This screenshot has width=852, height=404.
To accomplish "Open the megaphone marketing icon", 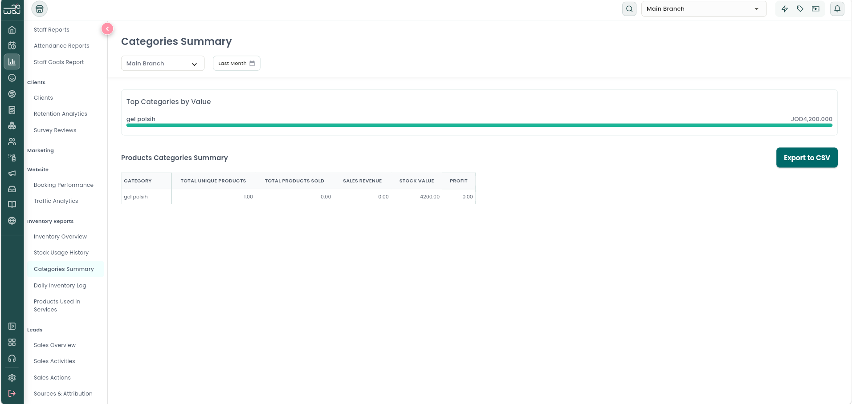I will [x=12, y=173].
